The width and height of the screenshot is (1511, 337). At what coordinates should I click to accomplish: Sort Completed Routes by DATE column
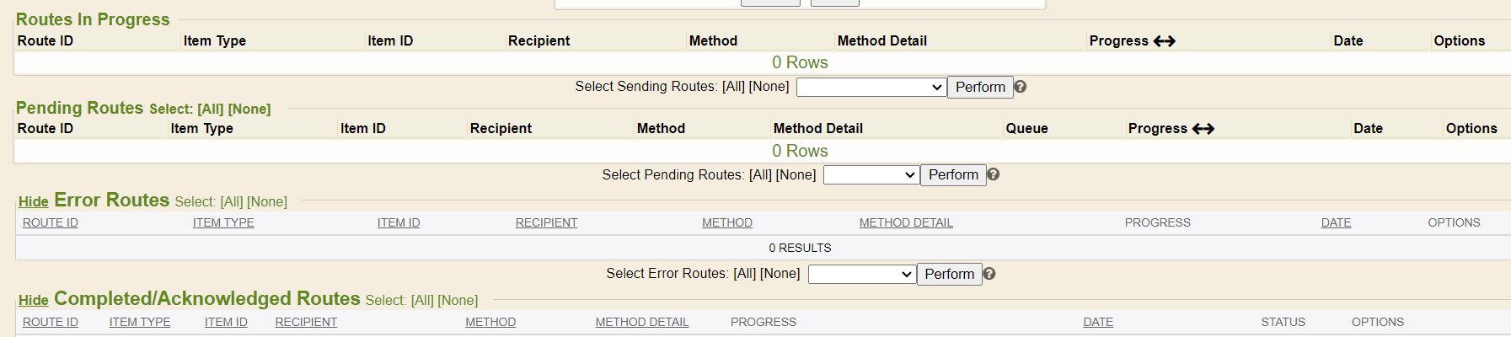pyautogui.click(x=1098, y=323)
